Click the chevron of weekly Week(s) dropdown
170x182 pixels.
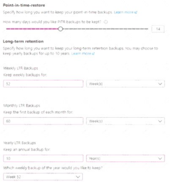160,84
